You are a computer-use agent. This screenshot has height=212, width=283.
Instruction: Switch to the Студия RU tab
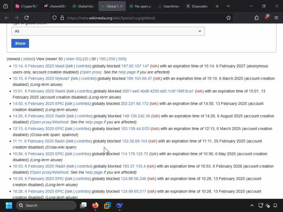tap(26, 6)
